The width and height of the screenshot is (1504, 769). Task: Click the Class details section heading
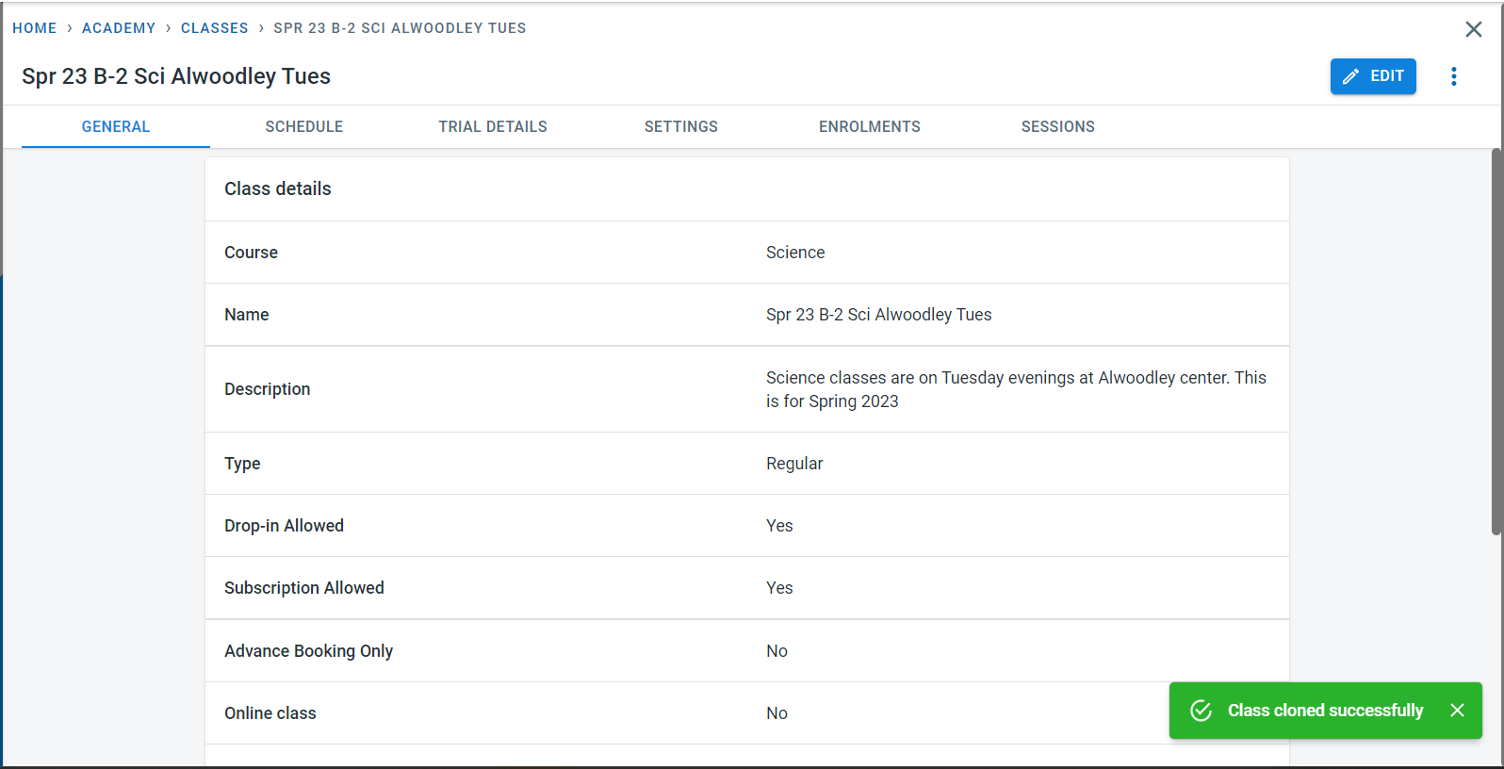pyautogui.click(x=278, y=188)
